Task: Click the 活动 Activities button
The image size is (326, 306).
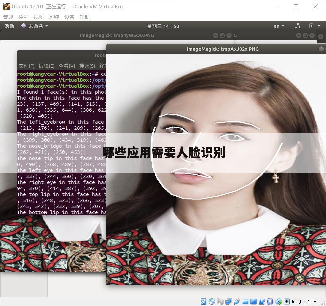Action: click(9, 26)
